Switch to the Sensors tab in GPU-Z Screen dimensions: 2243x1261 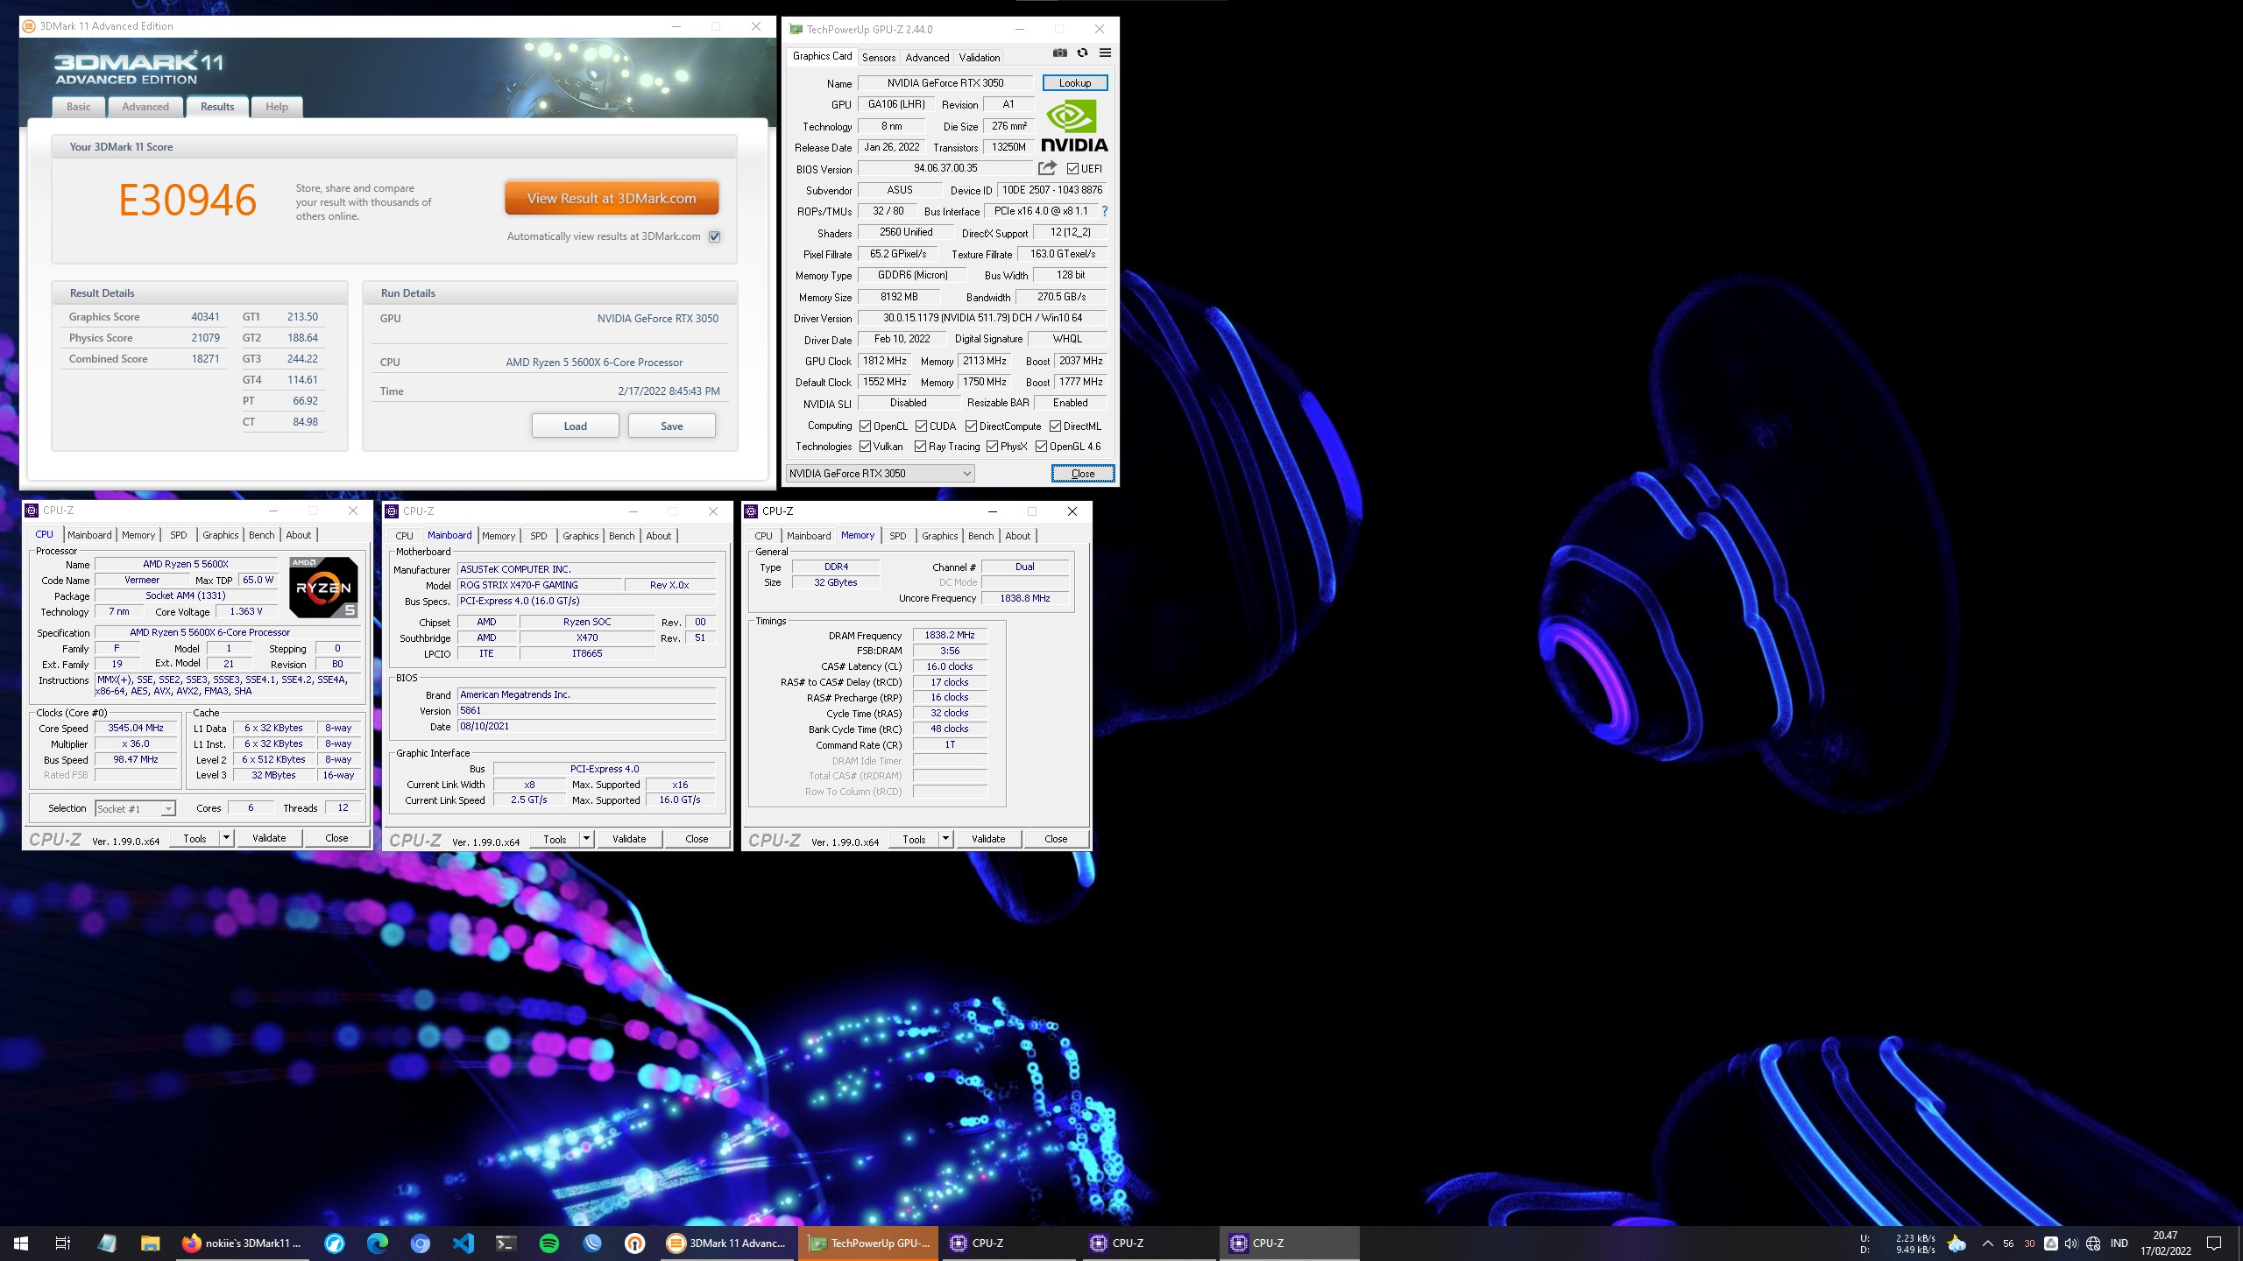[x=879, y=58]
